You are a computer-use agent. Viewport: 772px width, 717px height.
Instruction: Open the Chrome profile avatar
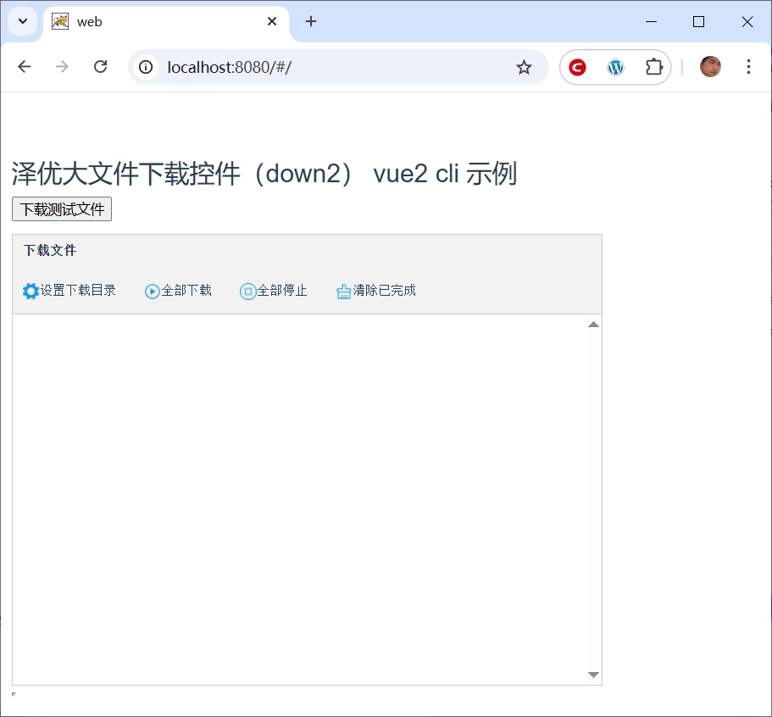pyautogui.click(x=710, y=67)
